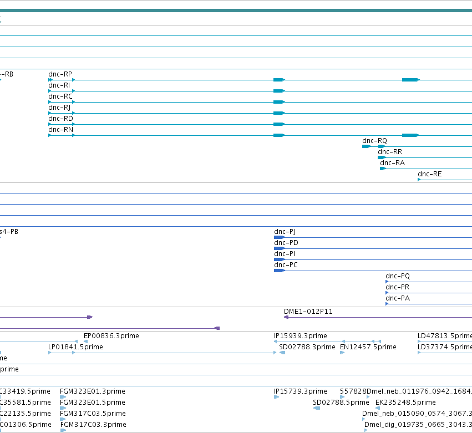Select the dnc-RD transcript label
Viewport: 472px width, 433px height.
pyautogui.click(x=60, y=119)
